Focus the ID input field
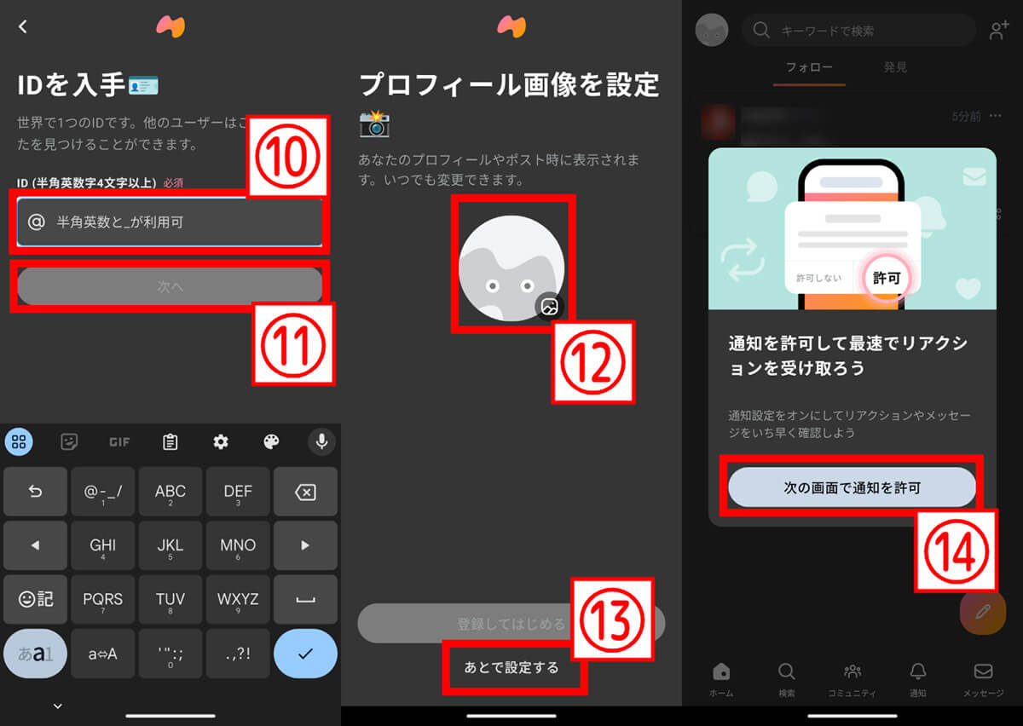Image resolution: width=1023 pixels, height=726 pixels. 170,222
